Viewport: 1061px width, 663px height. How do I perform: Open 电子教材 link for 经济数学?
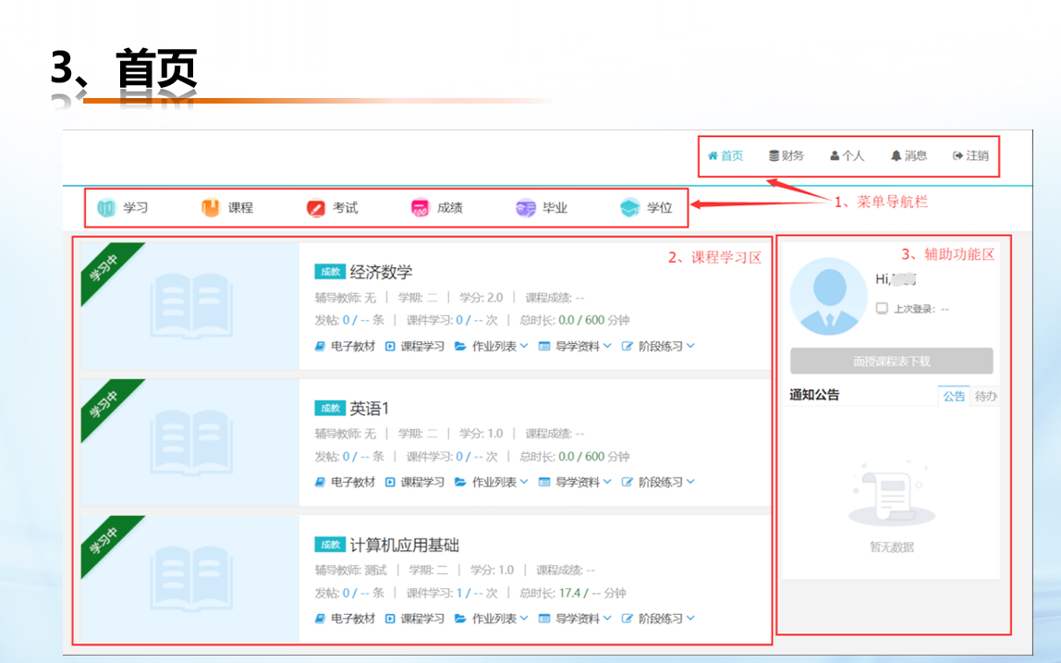pos(346,346)
